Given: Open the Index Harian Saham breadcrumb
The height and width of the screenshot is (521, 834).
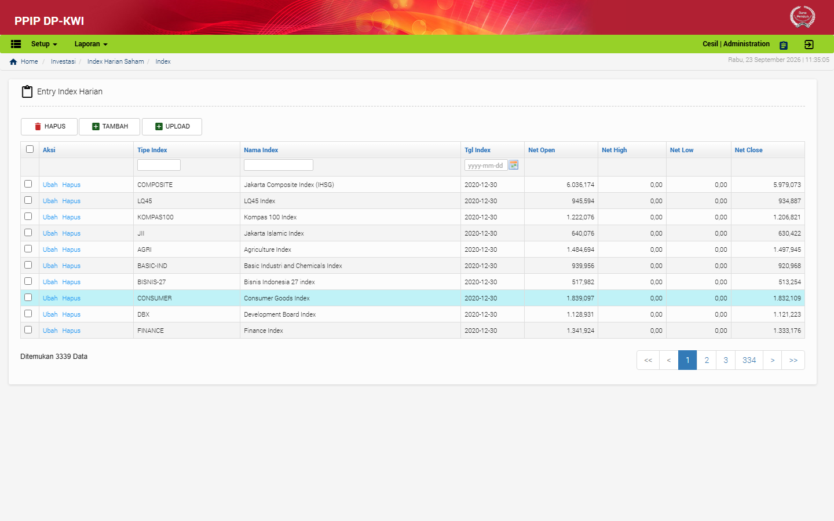Looking at the screenshot, I should coord(115,61).
